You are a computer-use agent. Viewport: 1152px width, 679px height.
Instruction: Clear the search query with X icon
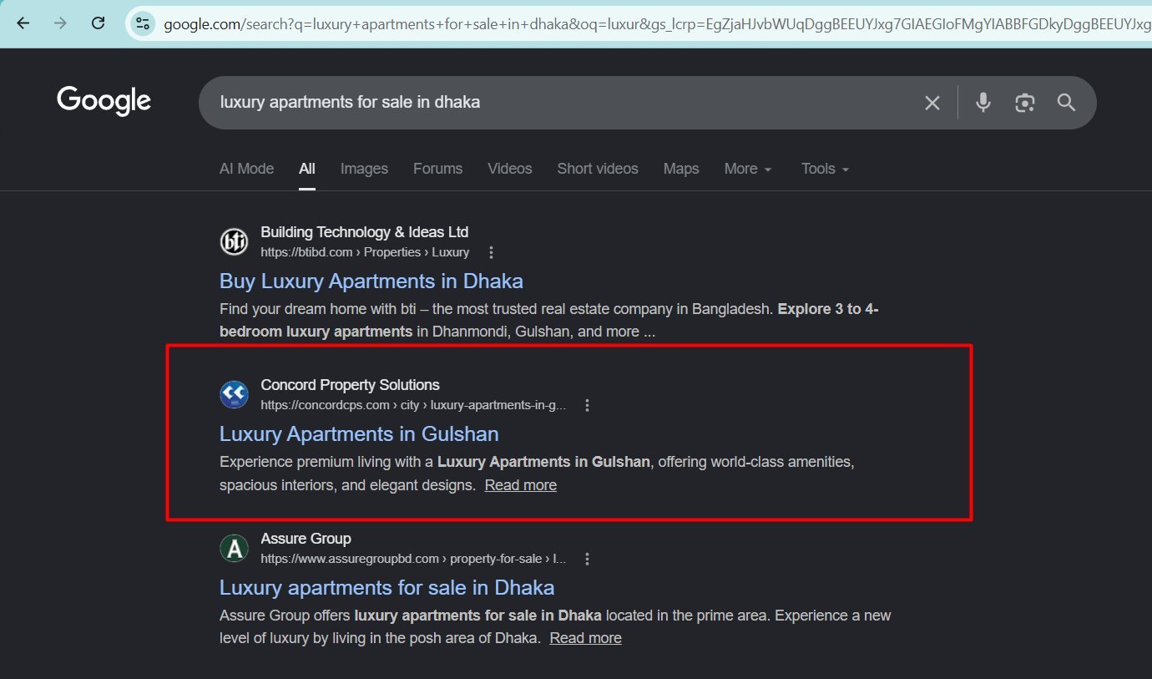pos(932,103)
